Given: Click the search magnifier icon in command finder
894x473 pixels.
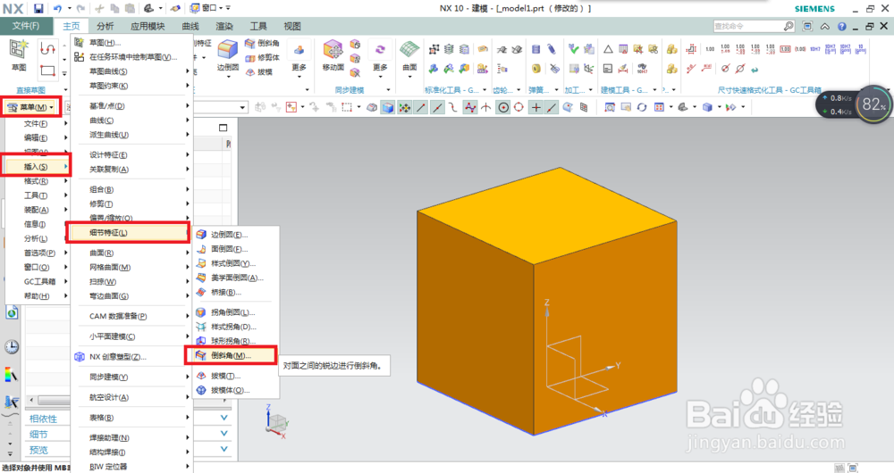Looking at the screenshot, I should pyautogui.click(x=788, y=26).
